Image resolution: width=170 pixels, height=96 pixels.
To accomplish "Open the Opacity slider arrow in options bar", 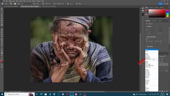I will (x=40, y=4).
